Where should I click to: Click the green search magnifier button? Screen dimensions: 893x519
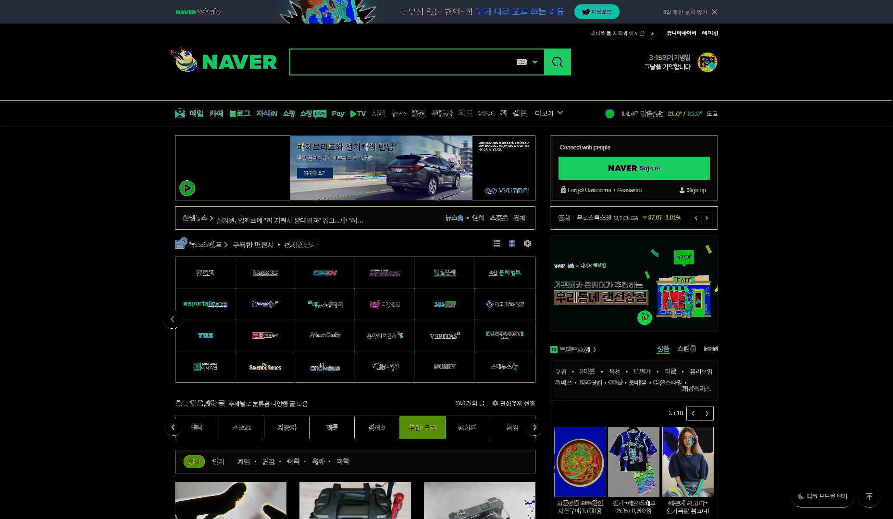click(558, 62)
